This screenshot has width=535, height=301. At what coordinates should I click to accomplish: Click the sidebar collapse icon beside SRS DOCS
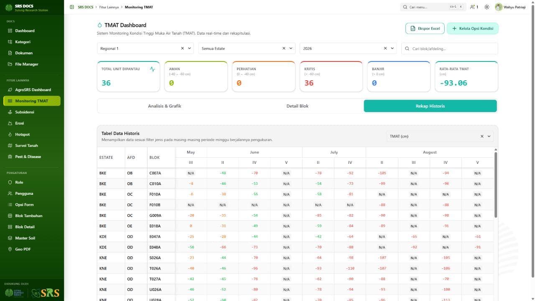72,7
